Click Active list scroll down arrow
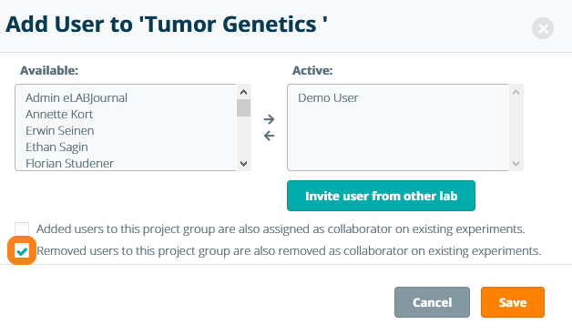This screenshot has width=572, height=335. point(516,164)
